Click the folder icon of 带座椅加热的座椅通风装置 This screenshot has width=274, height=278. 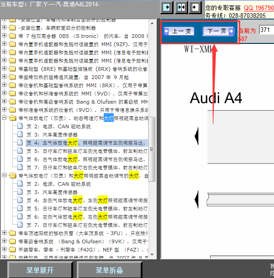12,77
